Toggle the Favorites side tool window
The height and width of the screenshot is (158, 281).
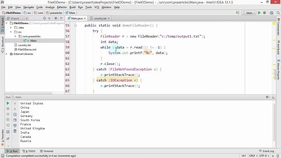[2, 137]
